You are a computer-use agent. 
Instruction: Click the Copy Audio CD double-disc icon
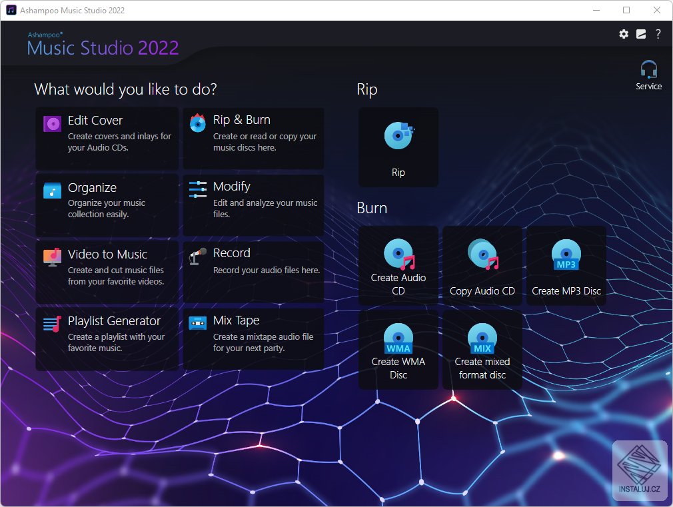click(x=483, y=254)
